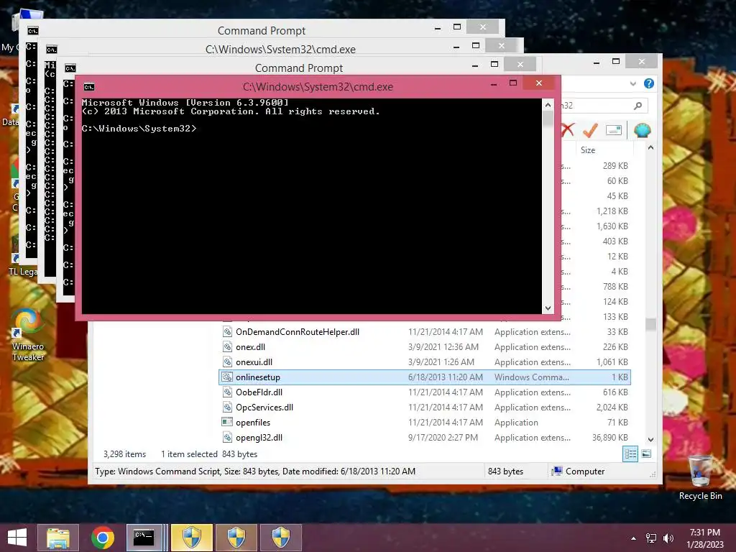This screenshot has width=736, height=552.
Task: Expand the Explorer ribbon chevron
Action: 632,83
